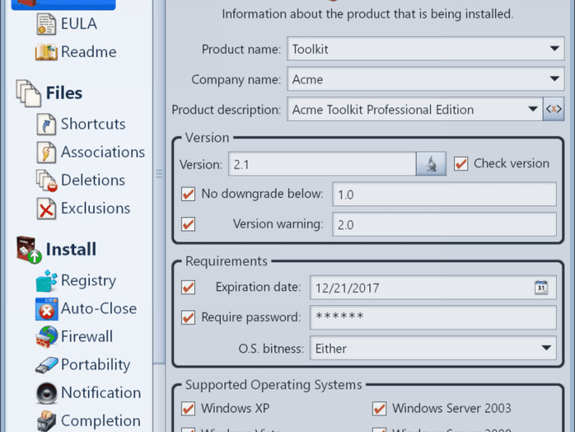The height and width of the screenshot is (432, 575).
Task: Select the Shortcuts icon in sidebar
Action: (x=46, y=124)
